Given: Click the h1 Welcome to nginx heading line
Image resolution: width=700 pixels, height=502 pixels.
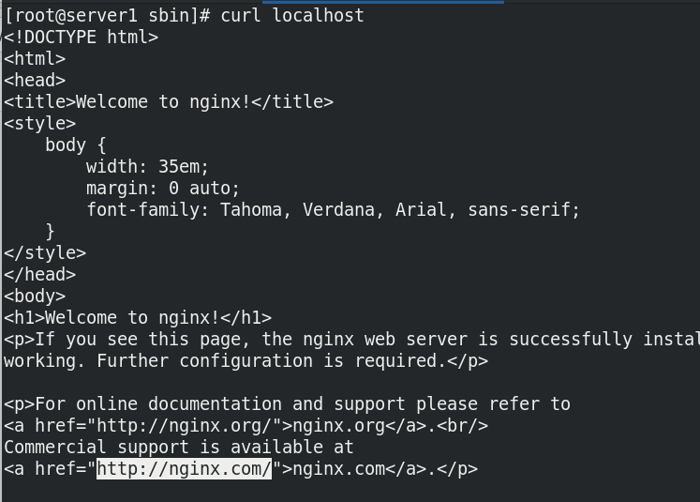Looking at the screenshot, I should point(138,318).
